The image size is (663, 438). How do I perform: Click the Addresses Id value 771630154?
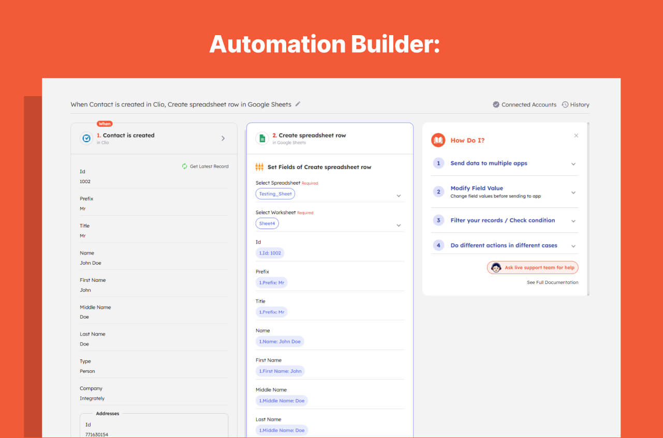point(97,434)
